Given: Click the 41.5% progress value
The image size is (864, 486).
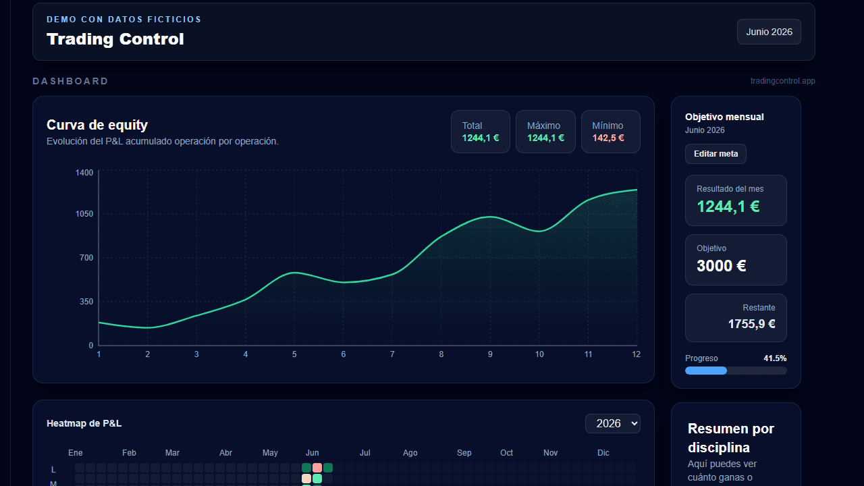Looking at the screenshot, I should pyautogui.click(x=775, y=358).
